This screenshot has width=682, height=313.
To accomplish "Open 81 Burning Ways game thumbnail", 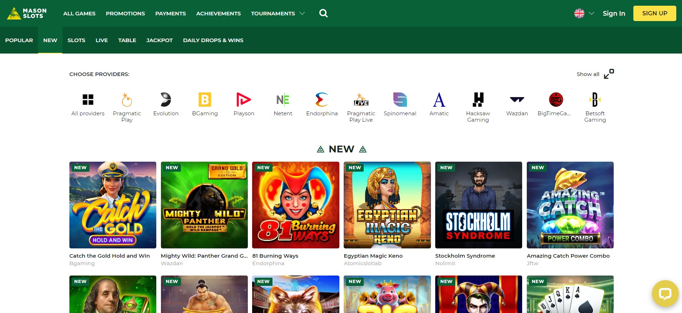I will (x=296, y=205).
